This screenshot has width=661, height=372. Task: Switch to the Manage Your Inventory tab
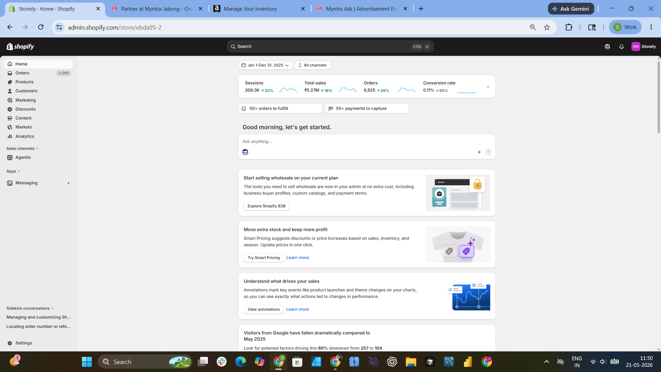pyautogui.click(x=259, y=9)
